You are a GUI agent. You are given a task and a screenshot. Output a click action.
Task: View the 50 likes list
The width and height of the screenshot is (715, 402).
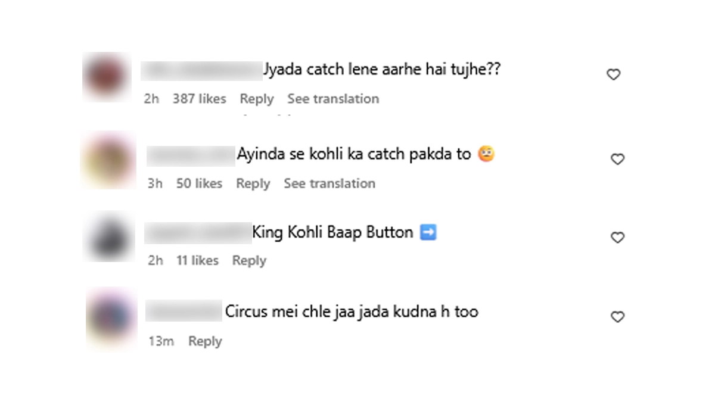point(199,183)
